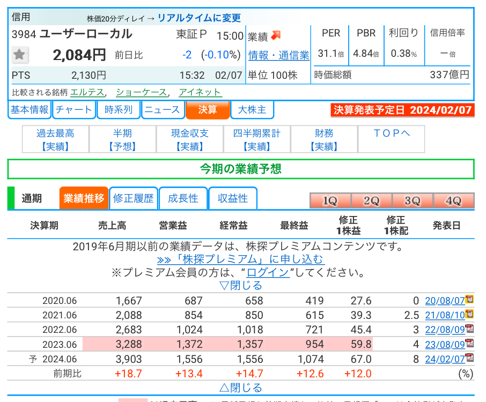Screen dimensions: 486x402
Task: Click the PER value 31.1倍
Action: click(331, 54)
